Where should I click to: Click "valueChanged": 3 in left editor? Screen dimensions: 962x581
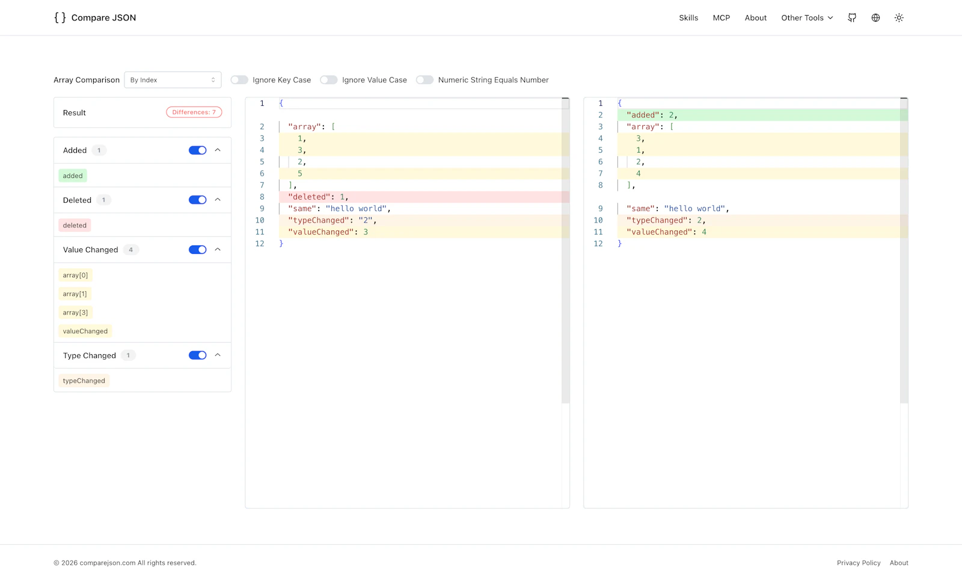pos(328,232)
